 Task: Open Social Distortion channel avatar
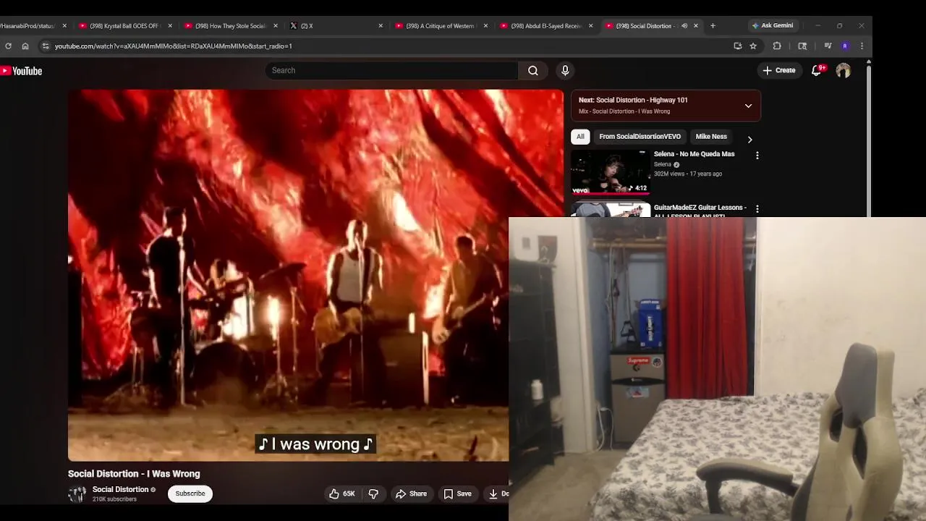point(77,494)
